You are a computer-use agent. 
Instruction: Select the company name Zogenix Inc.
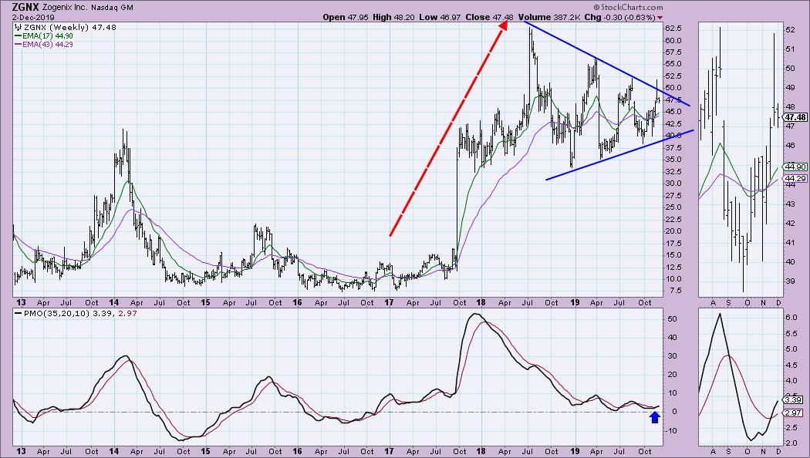(66, 8)
